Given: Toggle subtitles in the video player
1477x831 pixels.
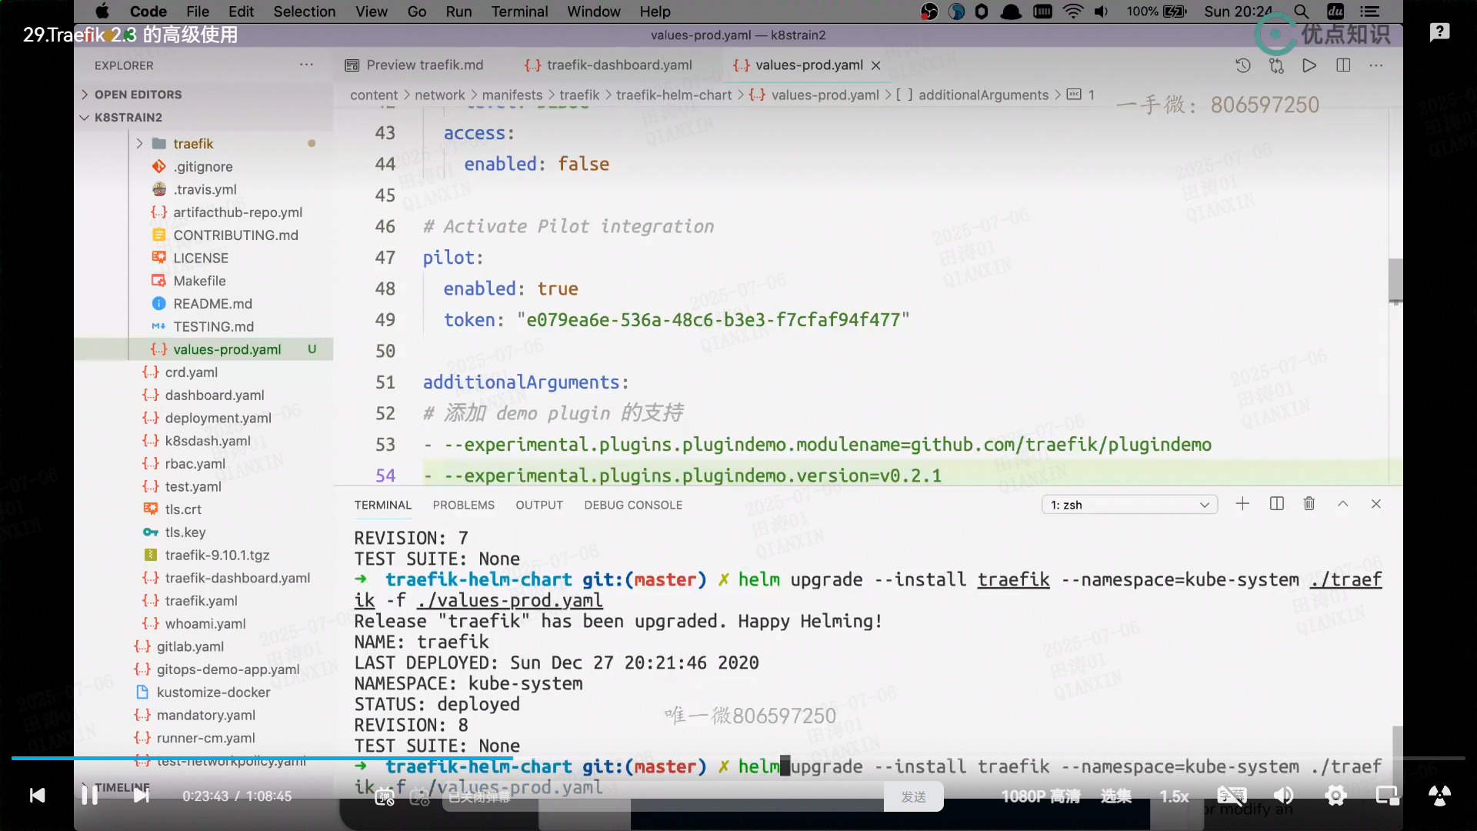Looking at the screenshot, I should pos(1232,796).
